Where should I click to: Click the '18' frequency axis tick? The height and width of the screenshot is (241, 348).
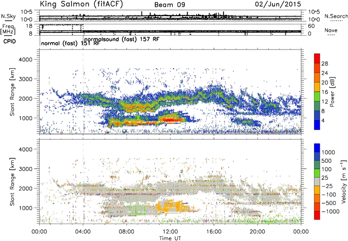[29, 26]
